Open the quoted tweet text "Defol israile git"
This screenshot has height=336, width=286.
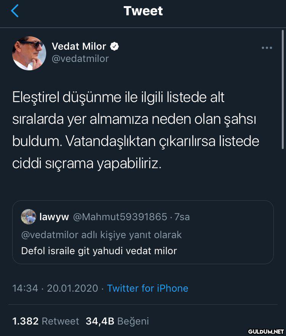click(x=99, y=251)
